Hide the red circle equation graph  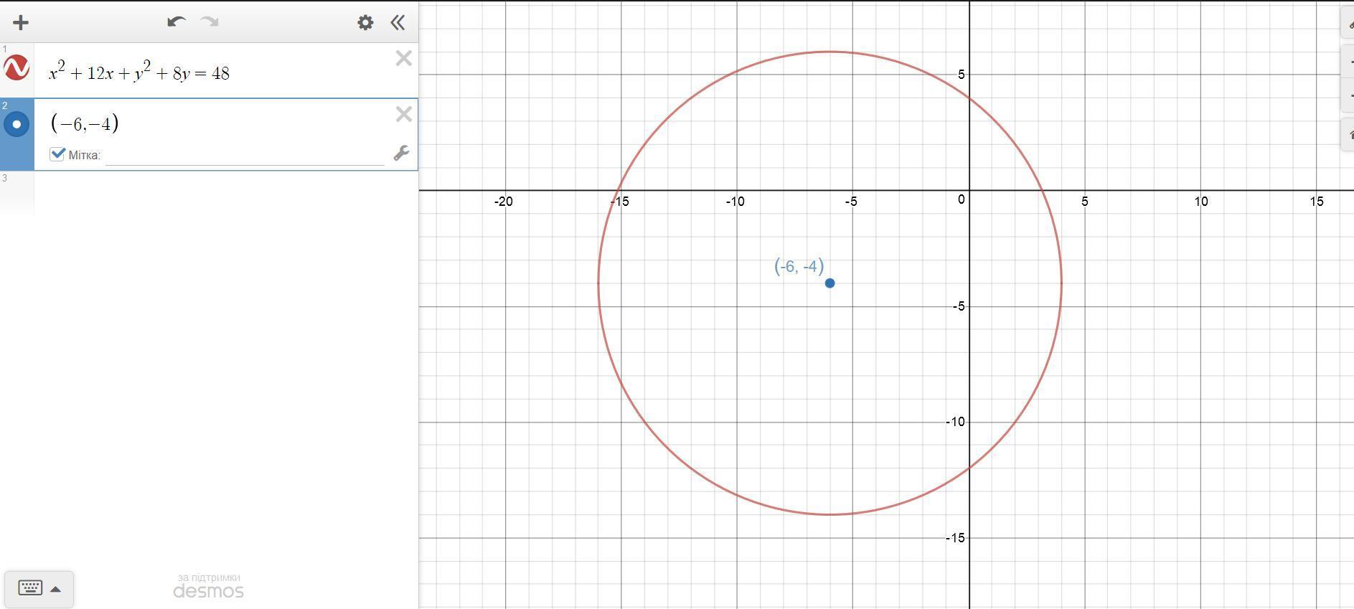tap(17, 68)
